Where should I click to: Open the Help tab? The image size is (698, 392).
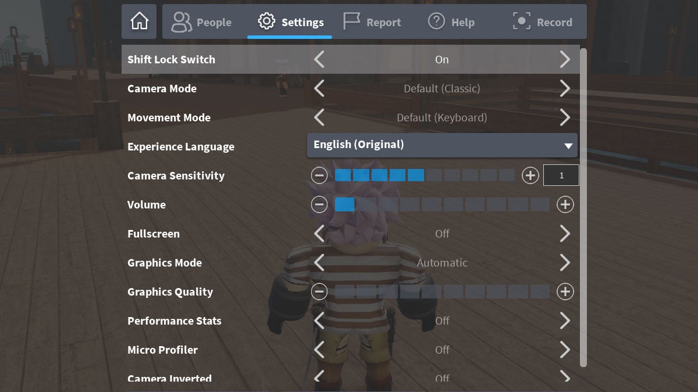451,21
